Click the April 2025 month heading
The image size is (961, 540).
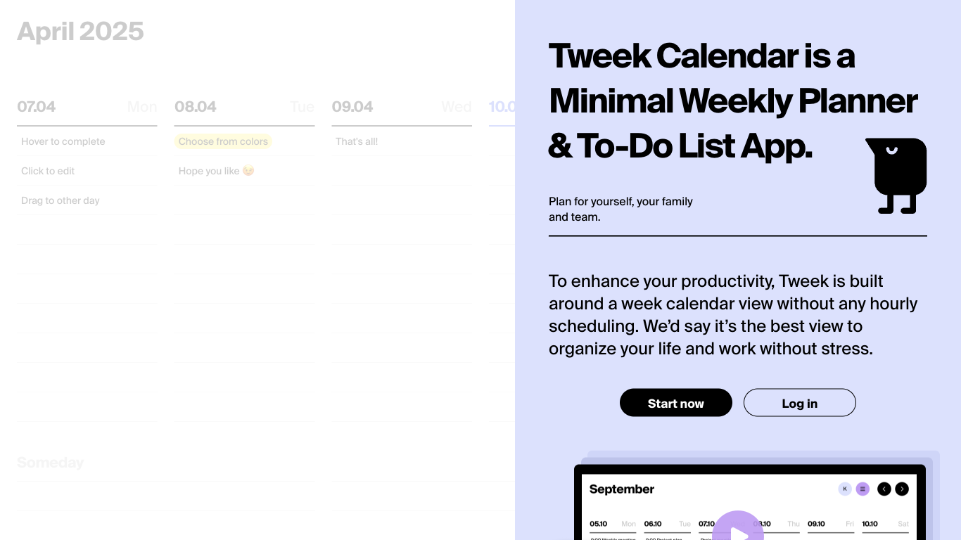[80, 31]
